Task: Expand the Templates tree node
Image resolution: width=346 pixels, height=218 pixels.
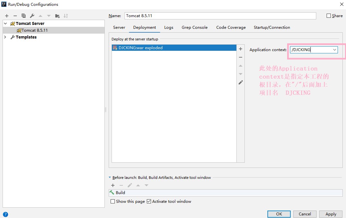Action: 5,37
